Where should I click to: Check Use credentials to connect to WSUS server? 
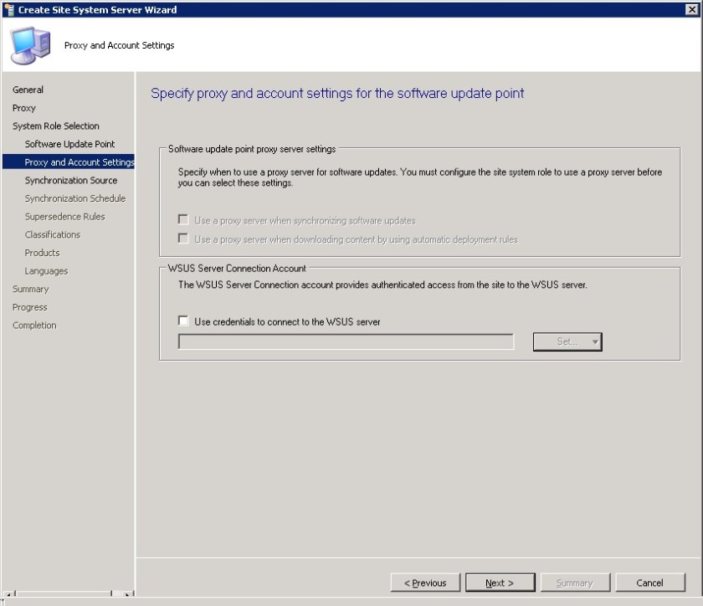182,321
